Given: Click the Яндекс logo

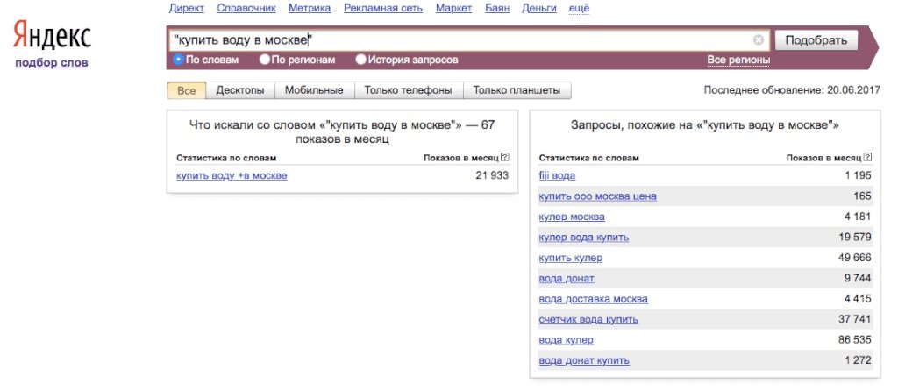Looking at the screenshot, I should [52, 37].
